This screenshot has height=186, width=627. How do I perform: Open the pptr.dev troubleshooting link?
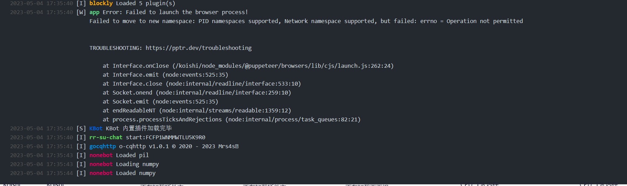click(198, 48)
